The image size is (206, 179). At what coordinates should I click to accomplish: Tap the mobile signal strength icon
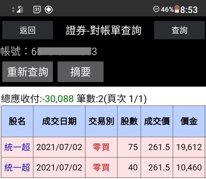click(x=20, y=9)
